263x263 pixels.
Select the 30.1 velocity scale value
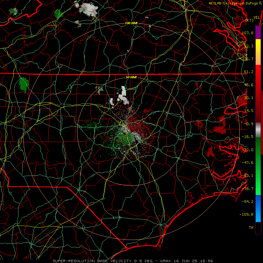click(x=249, y=98)
